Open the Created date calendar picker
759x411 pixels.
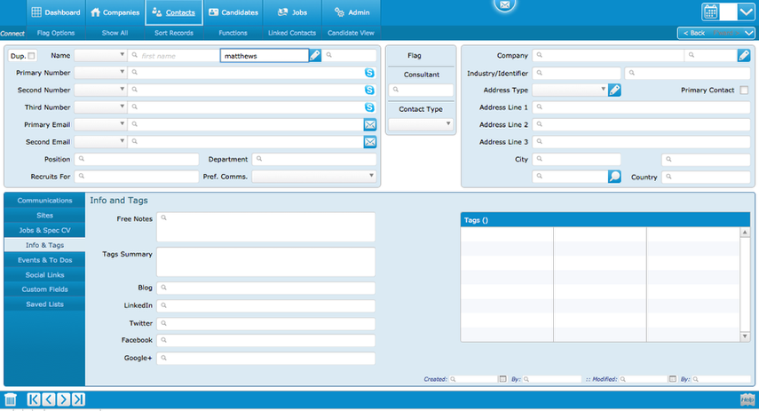(x=502, y=379)
